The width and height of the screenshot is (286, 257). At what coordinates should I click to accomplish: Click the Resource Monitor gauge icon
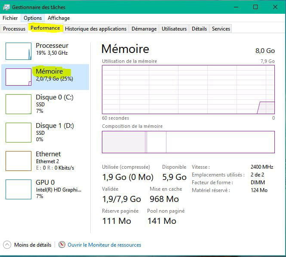click(62, 245)
